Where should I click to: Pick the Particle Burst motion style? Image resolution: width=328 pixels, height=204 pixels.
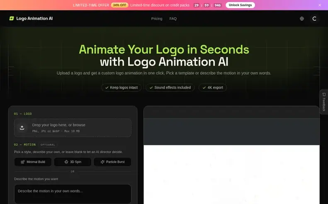click(x=112, y=162)
